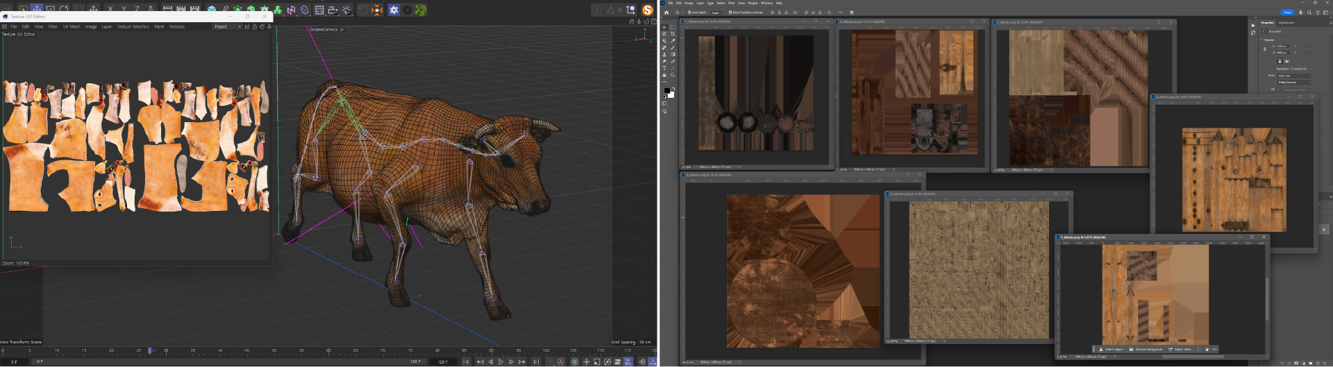Enable Show Transform Controls checkbox
The width and height of the screenshot is (1333, 367).
click(x=730, y=12)
